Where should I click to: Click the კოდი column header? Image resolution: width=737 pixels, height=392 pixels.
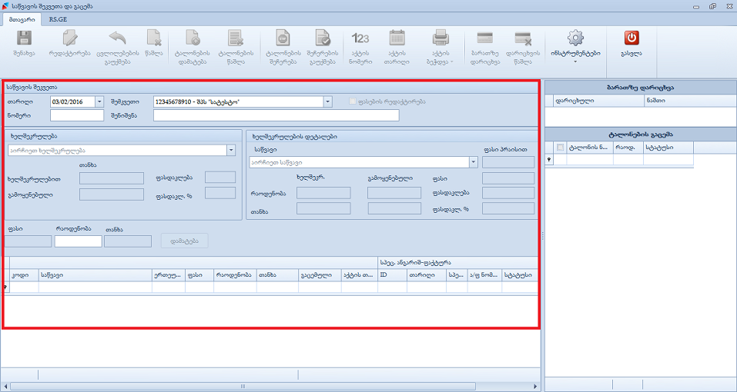[x=25, y=274]
